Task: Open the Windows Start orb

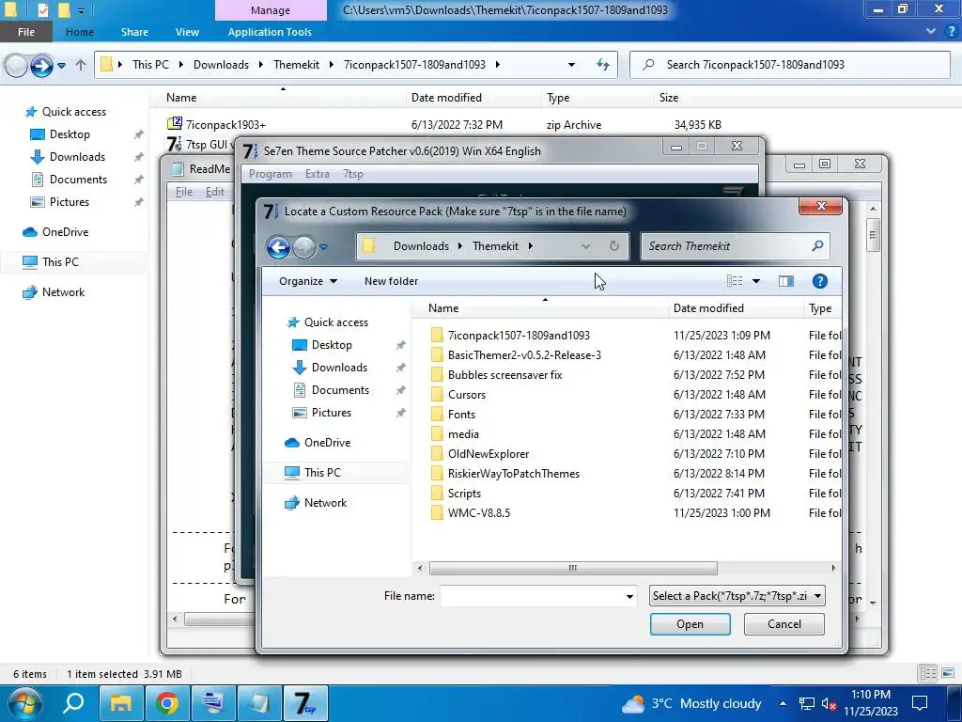Action: pyautogui.click(x=24, y=703)
